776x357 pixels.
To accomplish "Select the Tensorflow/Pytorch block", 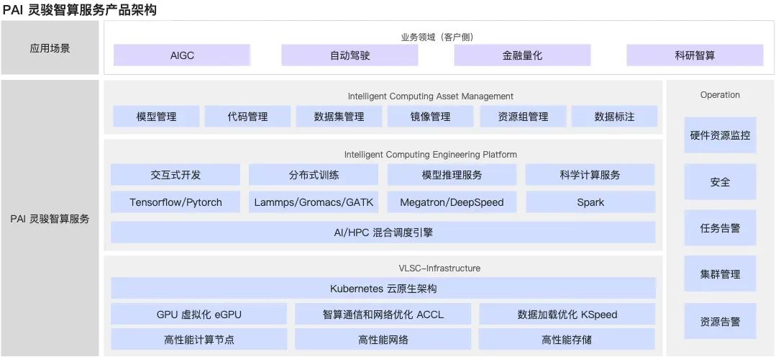I will 175,202.
